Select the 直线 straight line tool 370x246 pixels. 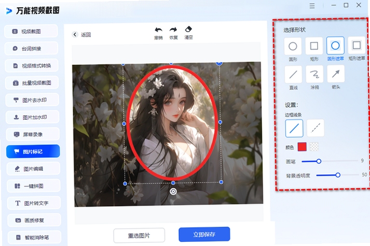pyautogui.click(x=293, y=74)
